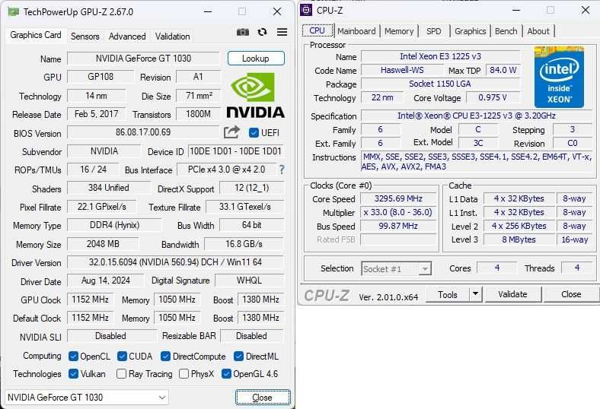The width and height of the screenshot is (600, 409).
Task: Toggle the OpenCL checkbox
Action: point(73,357)
